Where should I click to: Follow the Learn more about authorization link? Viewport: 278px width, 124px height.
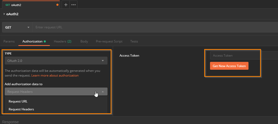[55, 75]
